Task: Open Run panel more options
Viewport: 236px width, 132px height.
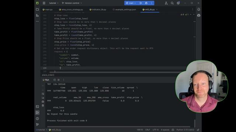Action: coord(63,80)
